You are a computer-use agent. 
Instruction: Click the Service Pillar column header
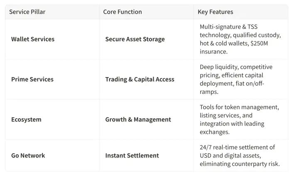point(27,12)
